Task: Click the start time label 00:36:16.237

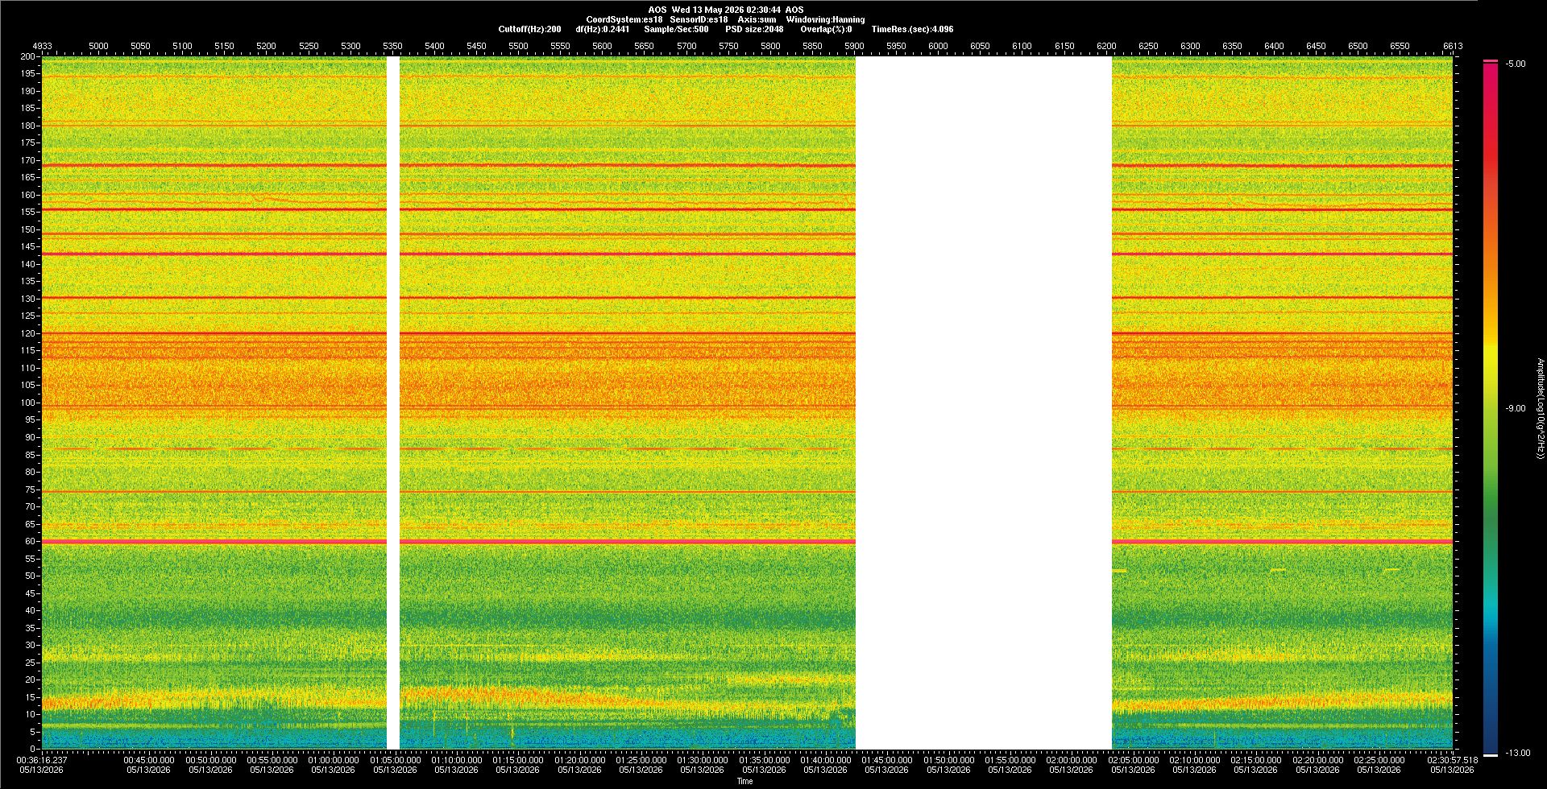Action: coord(42,760)
